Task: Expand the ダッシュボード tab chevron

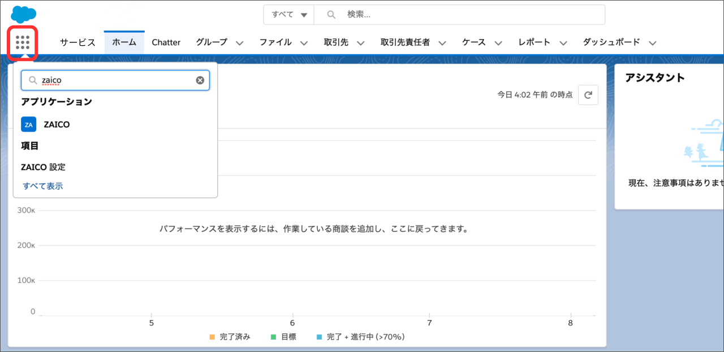Action: pyautogui.click(x=653, y=43)
